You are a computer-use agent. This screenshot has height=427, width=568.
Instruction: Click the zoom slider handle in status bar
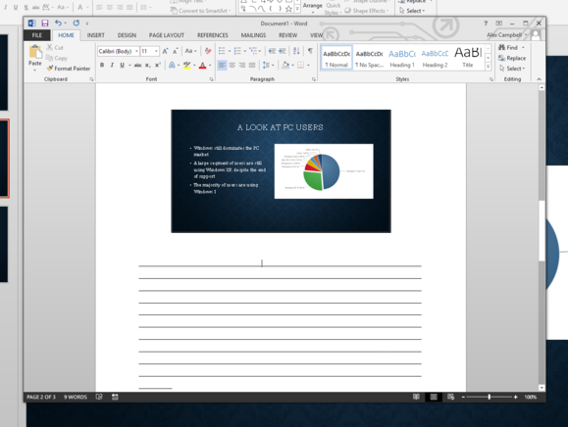pos(490,397)
